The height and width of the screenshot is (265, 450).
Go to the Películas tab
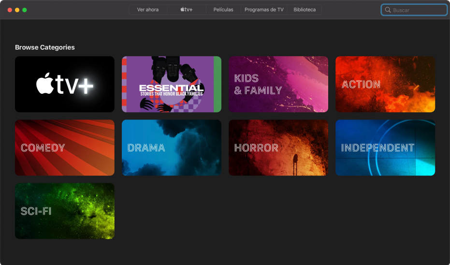click(223, 10)
